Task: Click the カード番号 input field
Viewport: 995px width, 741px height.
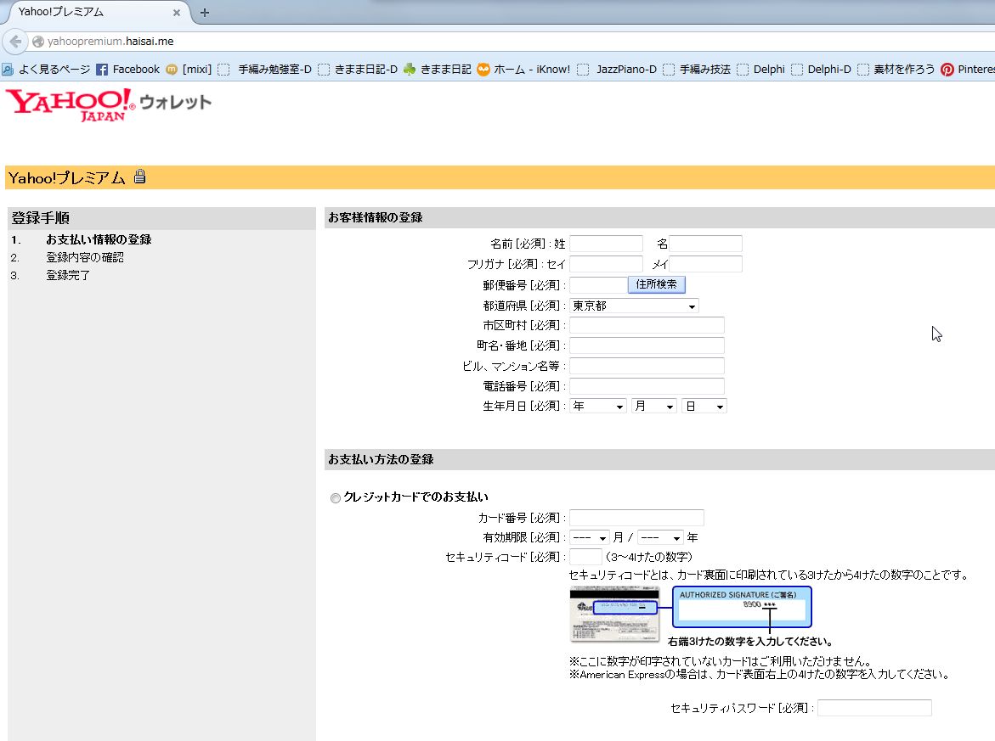Action: 636,517
